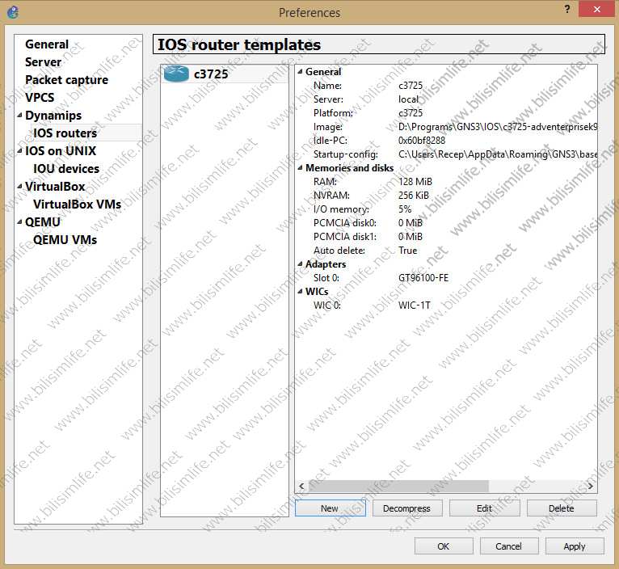619x569 pixels.
Task: Click the I/O memory value 5%
Action: [405, 209]
